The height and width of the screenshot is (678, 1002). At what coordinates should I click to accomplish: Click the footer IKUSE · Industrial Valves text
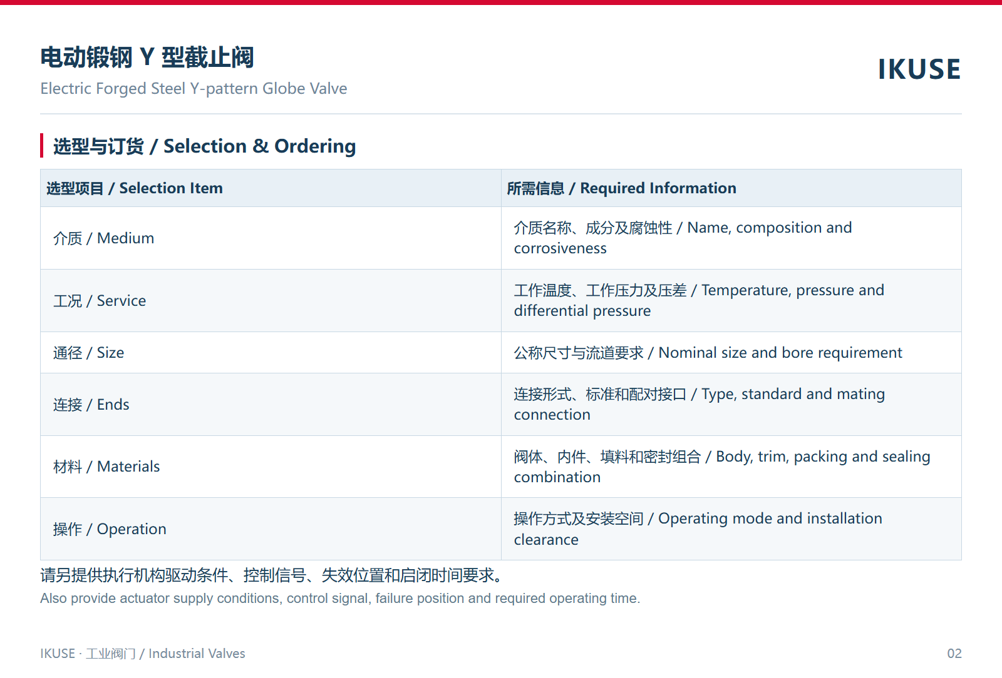point(143,654)
